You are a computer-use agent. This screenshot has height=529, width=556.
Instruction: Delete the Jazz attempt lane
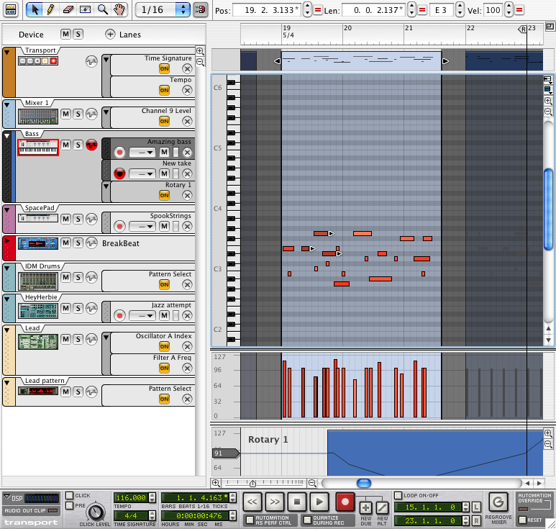(x=187, y=315)
